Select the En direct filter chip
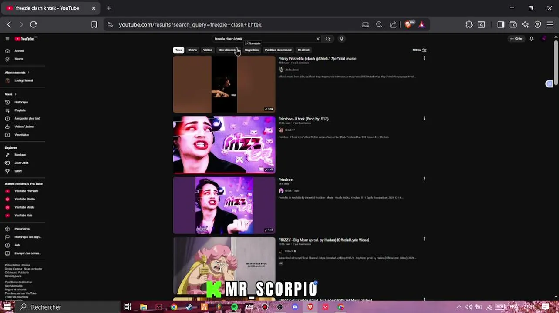Viewport: 559px width, 313px height. (x=303, y=50)
